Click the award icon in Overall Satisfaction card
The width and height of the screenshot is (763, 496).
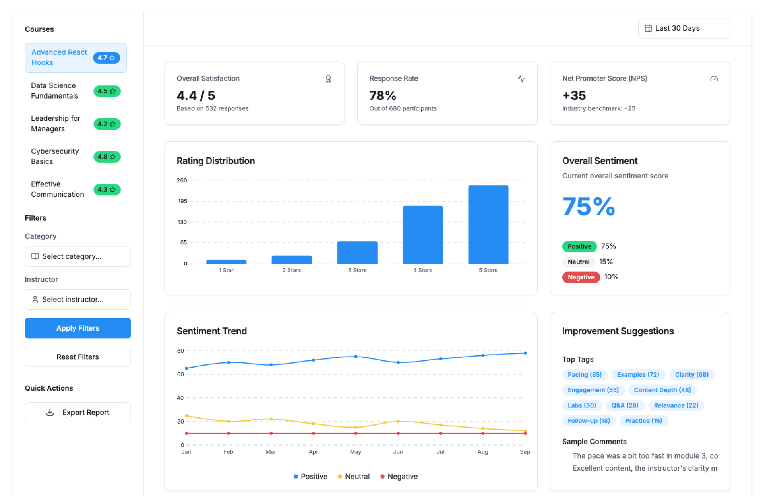pos(328,79)
